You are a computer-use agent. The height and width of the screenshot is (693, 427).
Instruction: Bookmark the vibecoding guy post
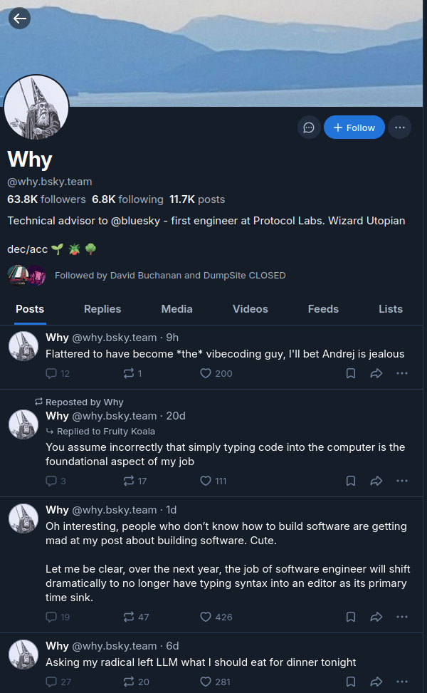pos(351,373)
